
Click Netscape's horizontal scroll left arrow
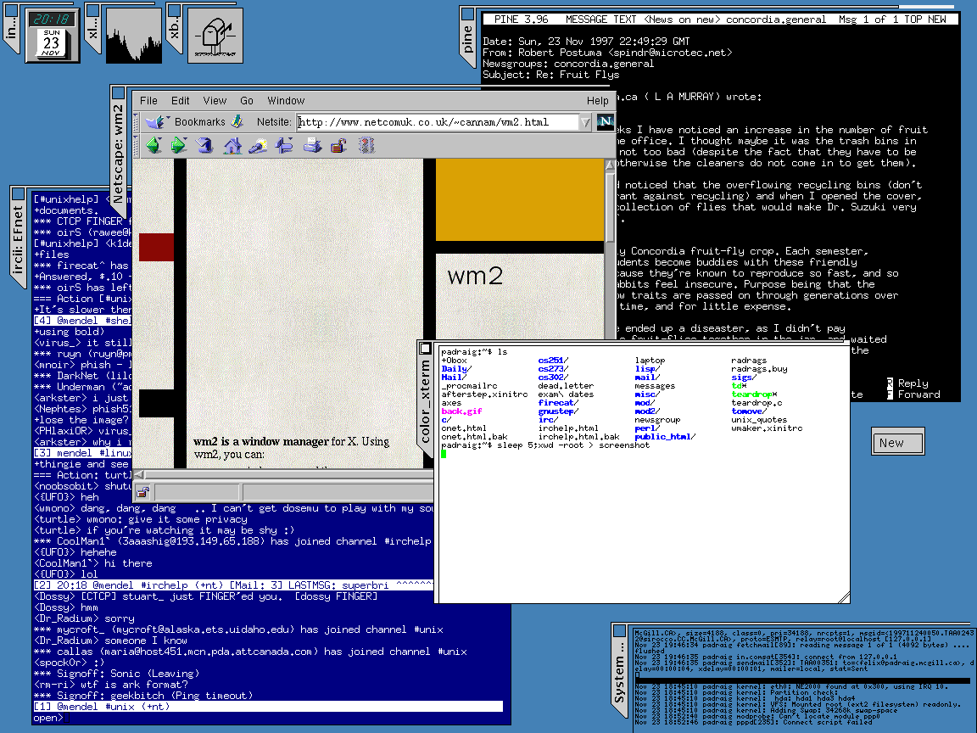pos(139,475)
